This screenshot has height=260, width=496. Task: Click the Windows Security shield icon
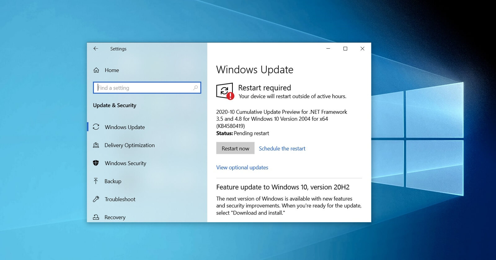96,163
